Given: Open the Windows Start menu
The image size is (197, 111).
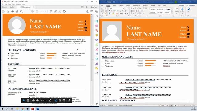Looking at the screenshot, I should [2, 109].
